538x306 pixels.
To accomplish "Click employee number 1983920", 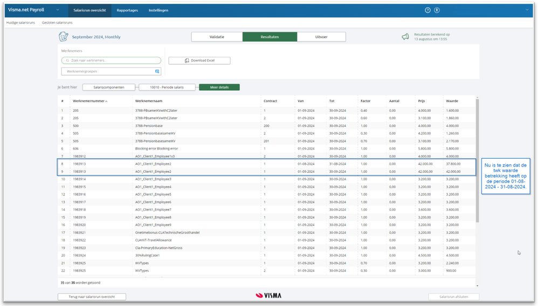I will tap(79, 225).
